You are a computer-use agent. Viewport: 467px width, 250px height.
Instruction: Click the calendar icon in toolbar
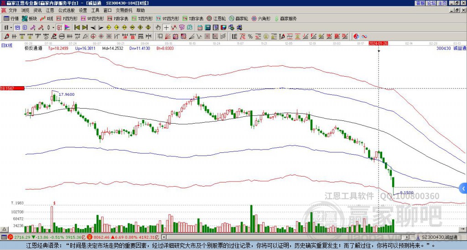click(200, 28)
